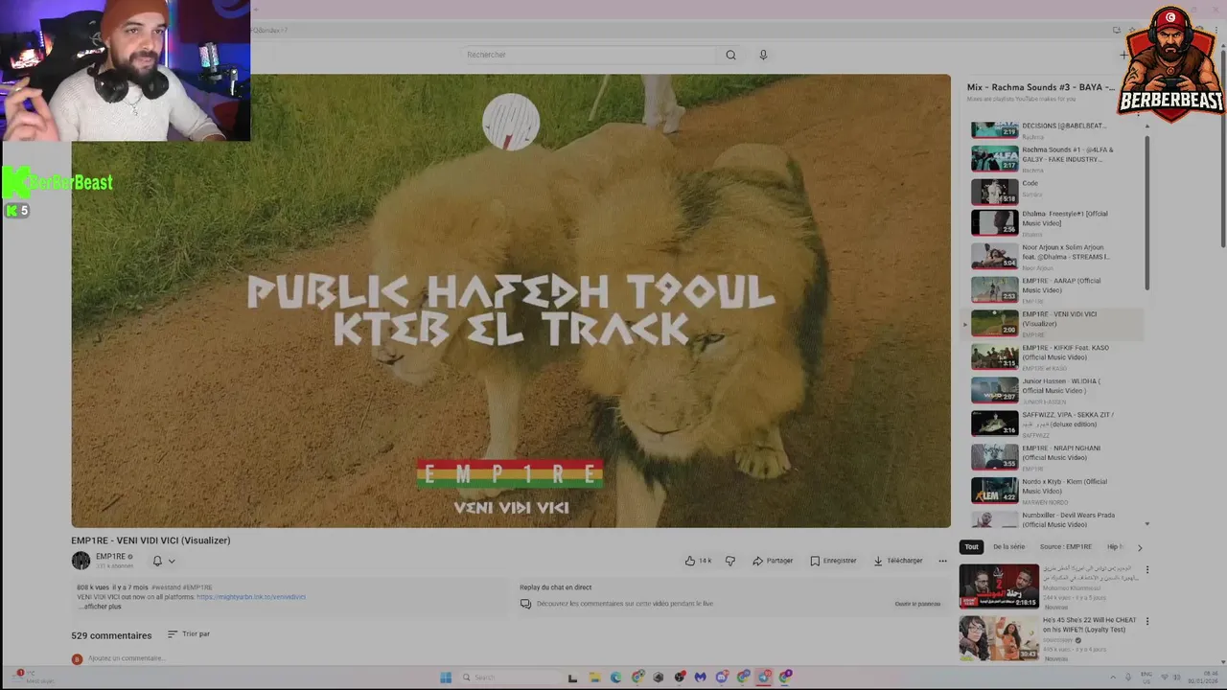Click the Enregistrer save button

pyautogui.click(x=833, y=561)
